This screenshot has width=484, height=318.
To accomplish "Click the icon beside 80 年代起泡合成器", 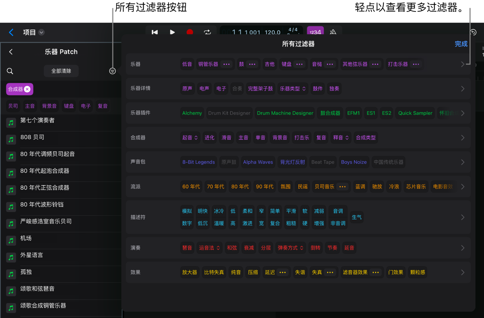I will (x=11, y=173).
